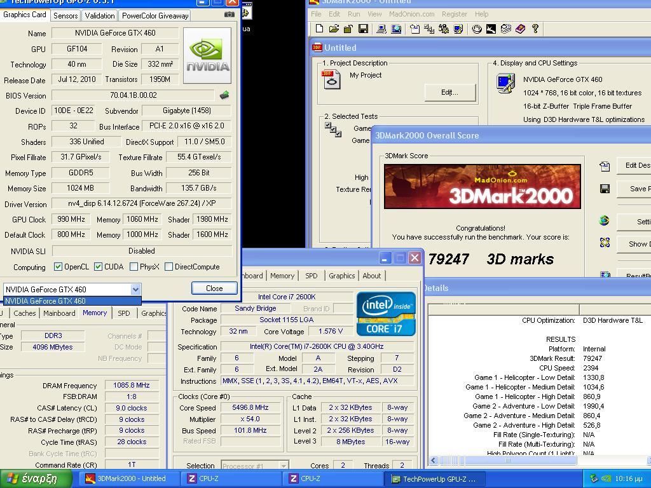Click the Core Speed field 5496.8 MHz in CPU-Z
Screen dimensions: 651x488
(250, 407)
